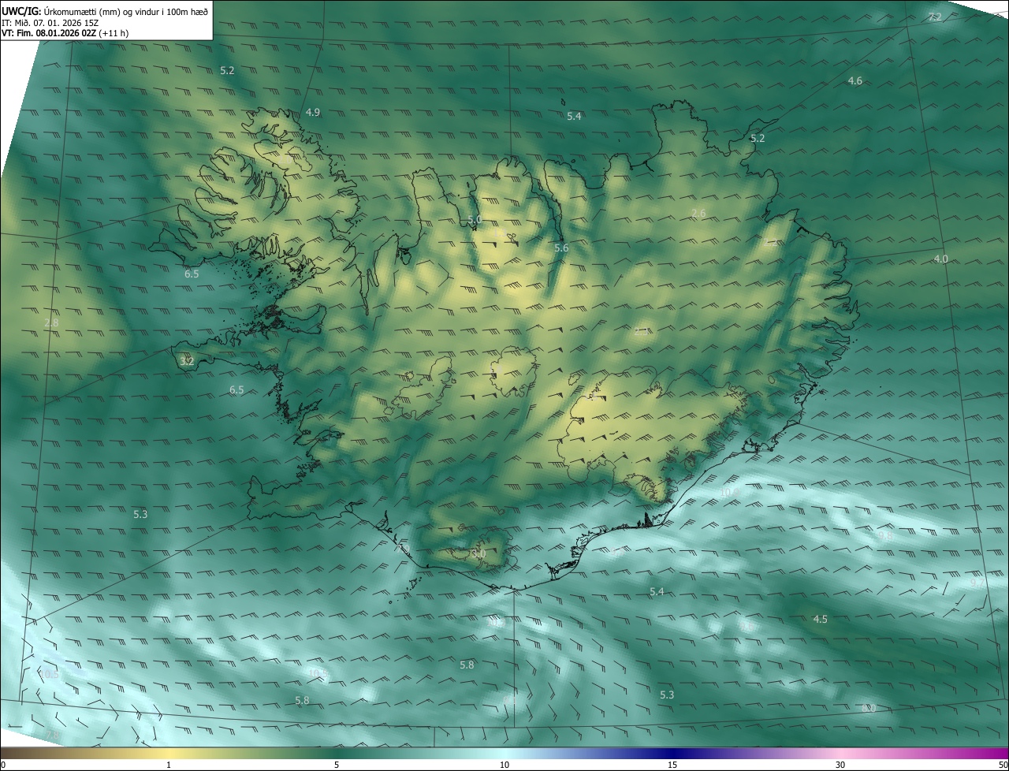Select the 'VT: Fim. 08.01.2026 02Z (+11 h)' line
Viewport: 1009px width, 771px height.
[x=65, y=33]
